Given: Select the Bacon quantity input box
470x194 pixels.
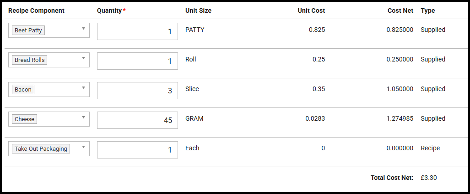Looking at the screenshot, I should (137, 91).
